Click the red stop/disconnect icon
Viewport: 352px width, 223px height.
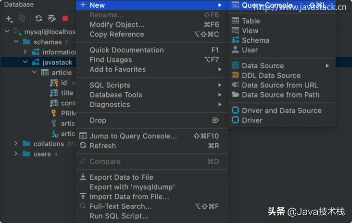click(x=65, y=18)
